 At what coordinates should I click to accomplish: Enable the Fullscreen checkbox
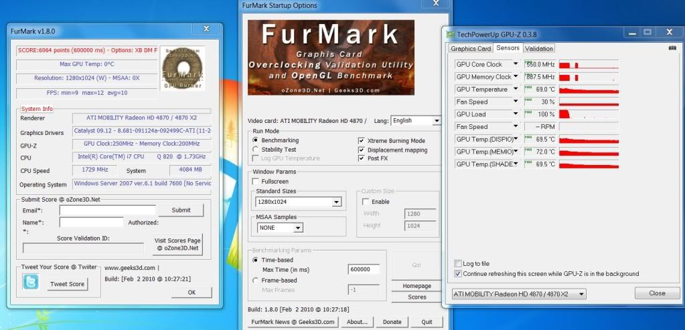pos(256,181)
